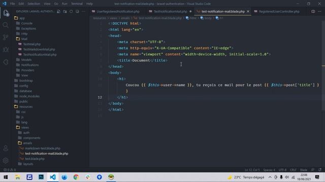This screenshot has height=182, width=325.
Task: Open the Explorer view in activity bar
Action: tap(6, 13)
